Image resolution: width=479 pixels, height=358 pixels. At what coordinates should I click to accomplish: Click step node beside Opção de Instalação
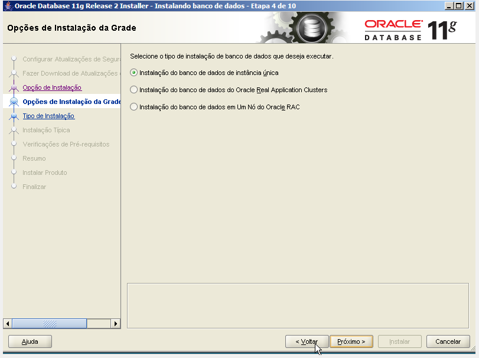click(14, 88)
